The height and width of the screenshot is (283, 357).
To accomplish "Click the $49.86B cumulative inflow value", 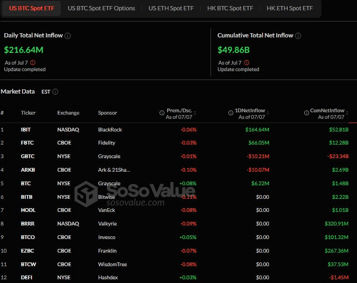I will point(233,50).
